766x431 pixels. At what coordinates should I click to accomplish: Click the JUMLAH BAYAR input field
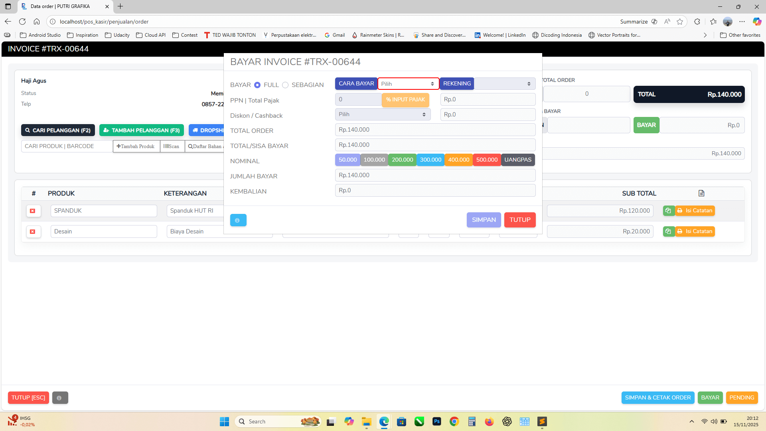(x=435, y=175)
